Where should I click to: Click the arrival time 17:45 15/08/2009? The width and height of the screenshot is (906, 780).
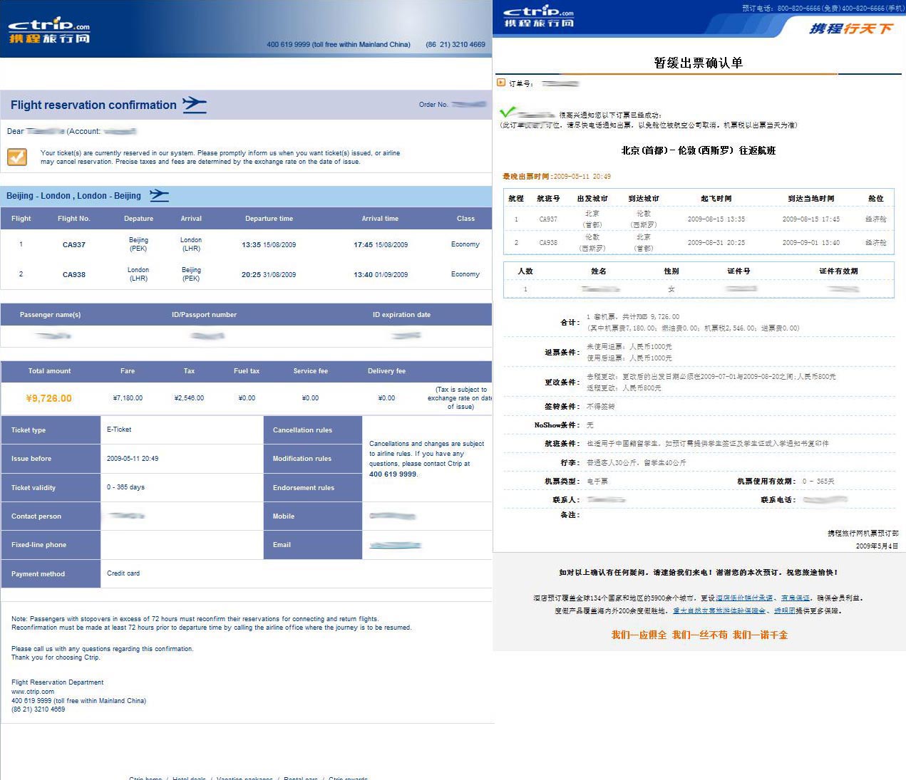coord(381,245)
